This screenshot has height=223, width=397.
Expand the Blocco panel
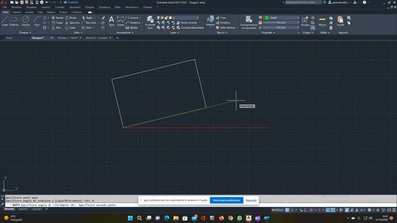(x=222, y=33)
